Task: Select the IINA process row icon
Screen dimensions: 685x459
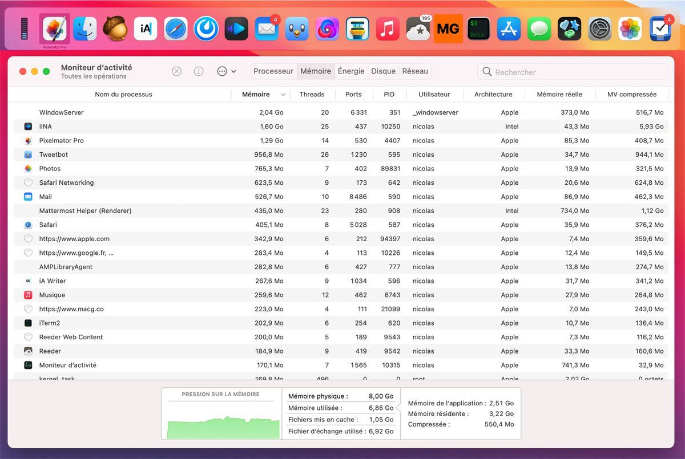Action: tap(28, 127)
